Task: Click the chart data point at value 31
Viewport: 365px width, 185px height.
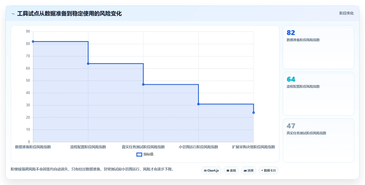Action: [198, 104]
